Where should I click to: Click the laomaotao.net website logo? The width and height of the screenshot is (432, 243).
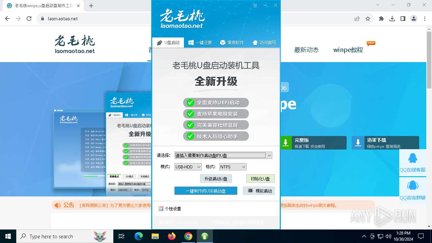click(75, 44)
